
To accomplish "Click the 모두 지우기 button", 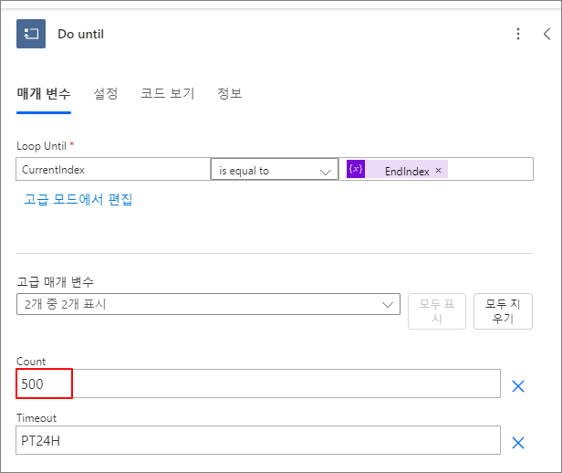I will point(503,310).
